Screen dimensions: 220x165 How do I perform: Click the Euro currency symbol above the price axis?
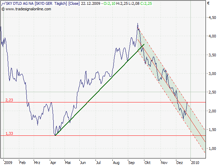coord(208,3)
